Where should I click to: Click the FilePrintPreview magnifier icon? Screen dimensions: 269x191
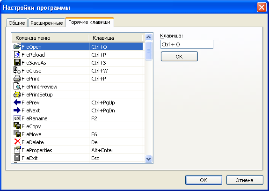coord(17,86)
